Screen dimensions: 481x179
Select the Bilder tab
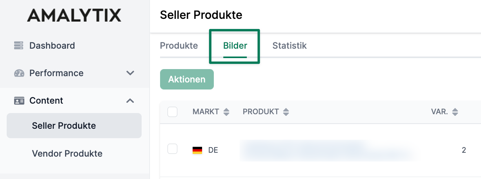click(x=235, y=46)
